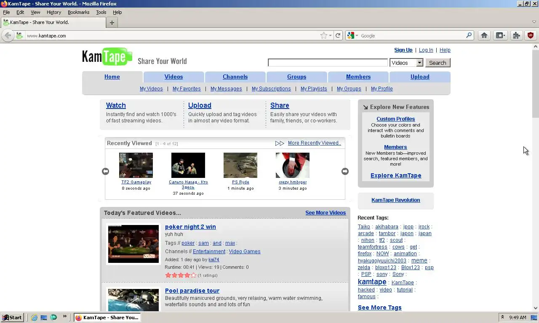The width and height of the screenshot is (539, 323).
Task: Select the KamTape Firefox taskbar button
Action: pos(107,318)
